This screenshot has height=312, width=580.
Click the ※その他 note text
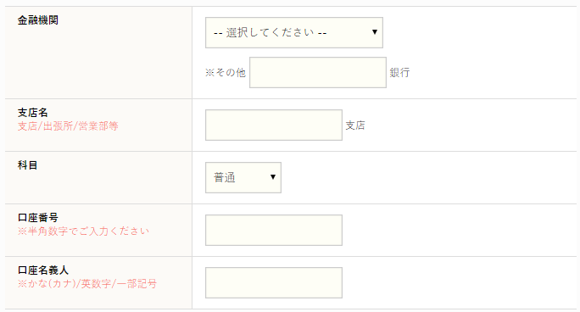(x=226, y=72)
